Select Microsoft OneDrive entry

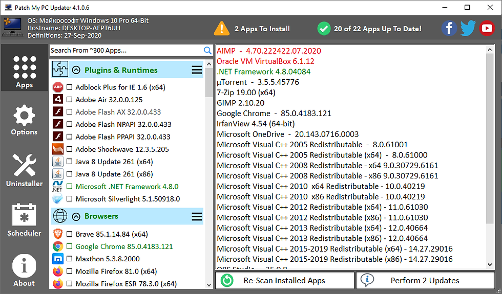287,134
